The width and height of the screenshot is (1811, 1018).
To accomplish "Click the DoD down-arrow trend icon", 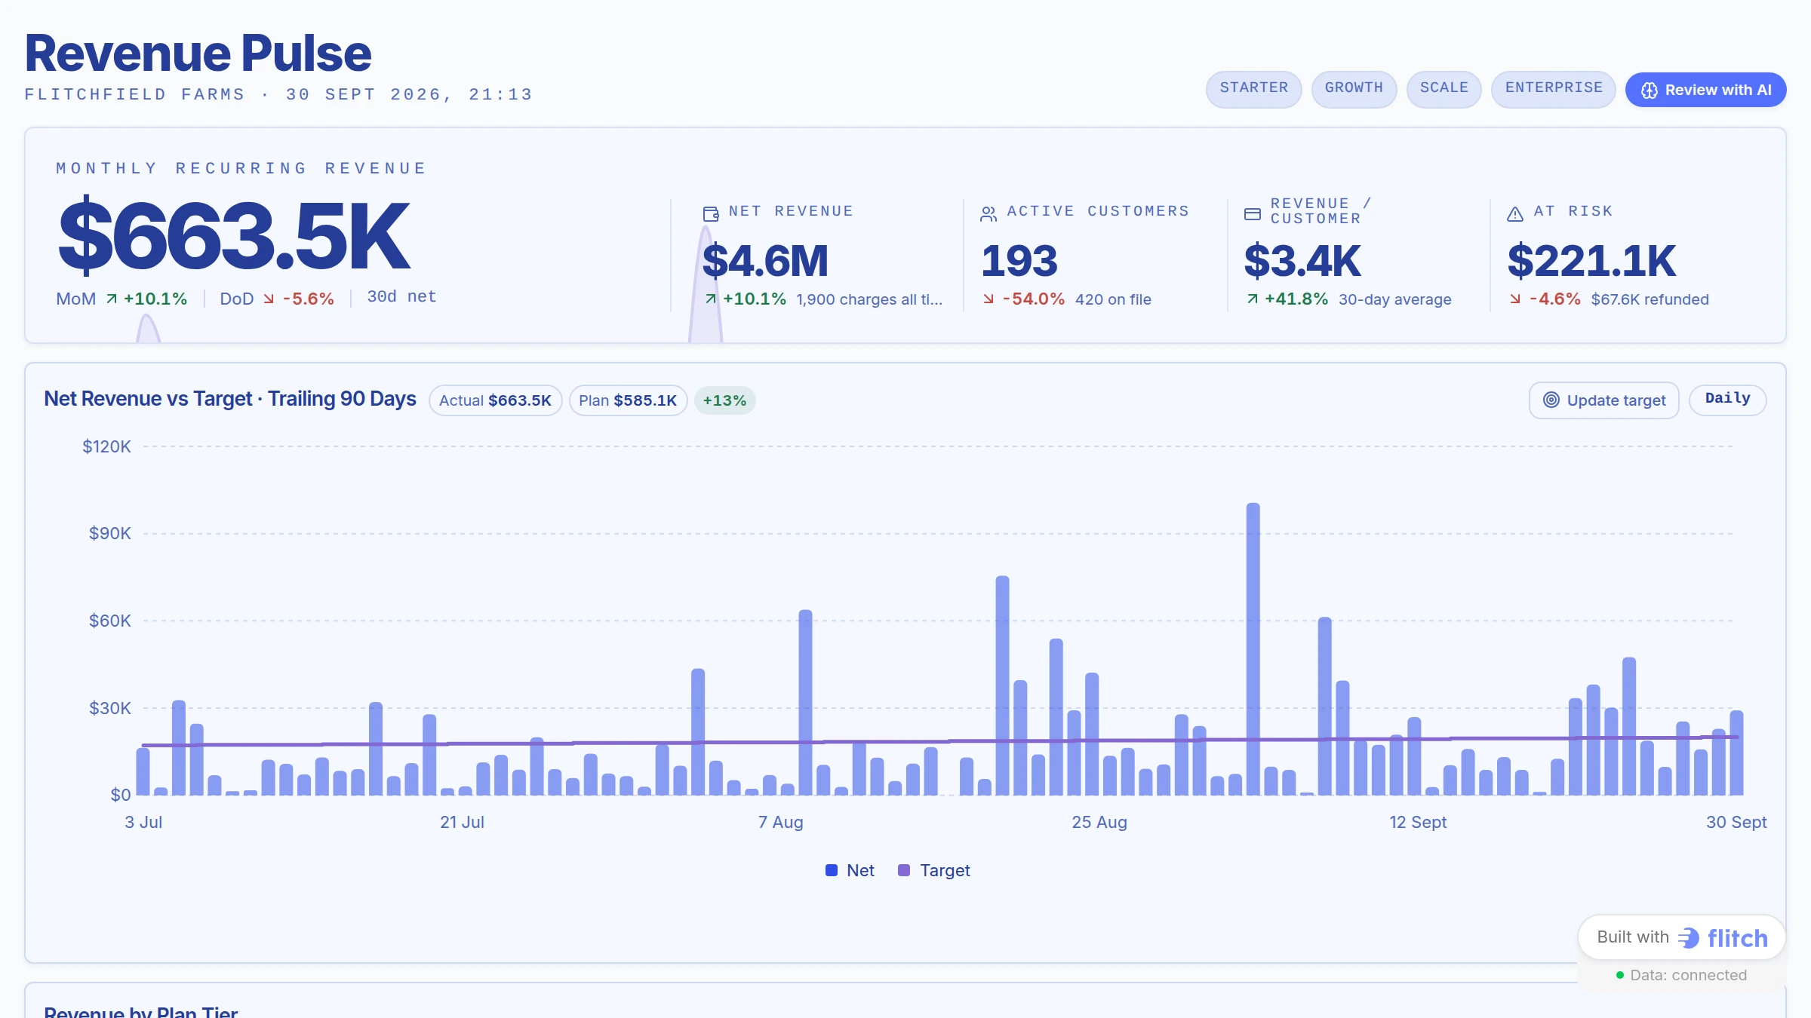I will (x=269, y=299).
